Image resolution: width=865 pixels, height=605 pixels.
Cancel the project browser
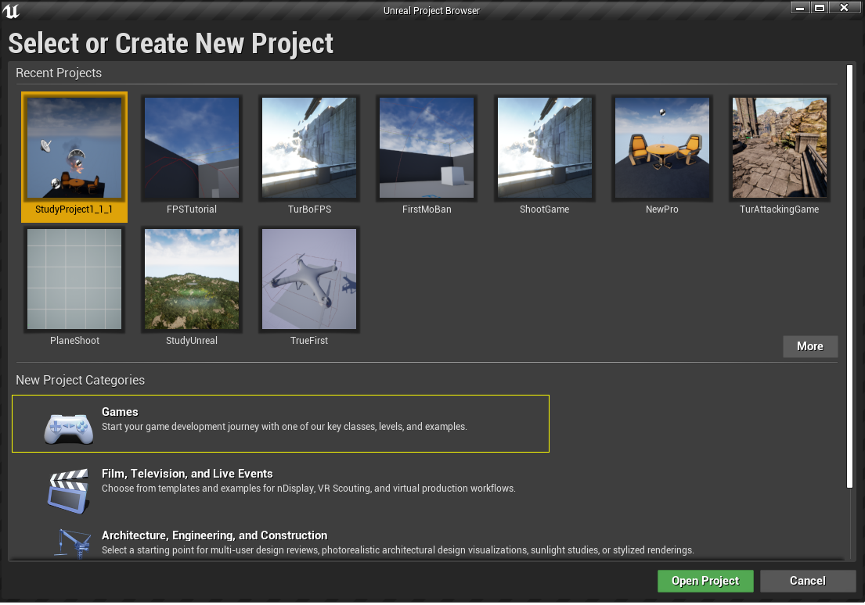pyautogui.click(x=808, y=581)
